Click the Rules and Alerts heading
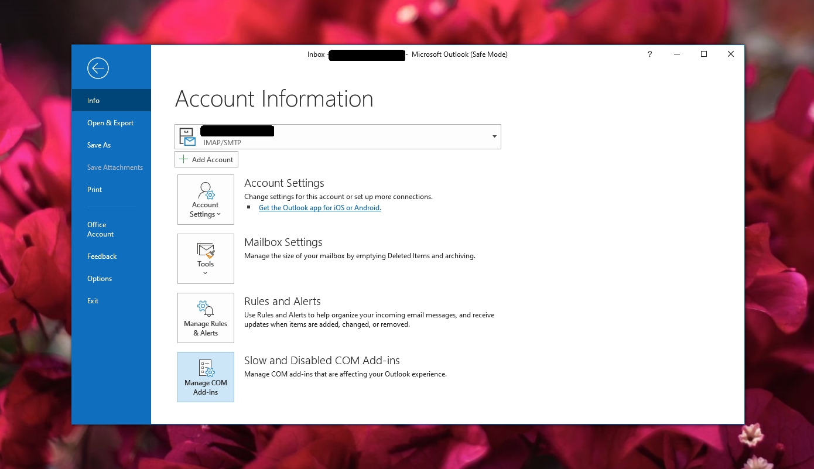This screenshot has height=469, width=814. 282,302
